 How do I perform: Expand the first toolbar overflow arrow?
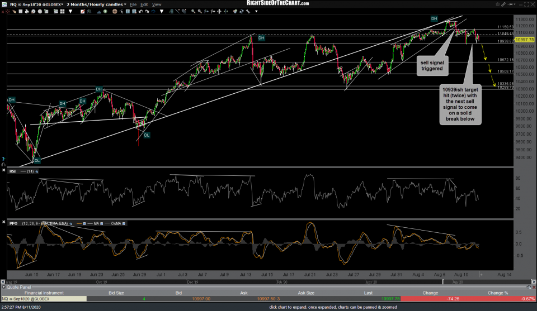pos(70,11)
